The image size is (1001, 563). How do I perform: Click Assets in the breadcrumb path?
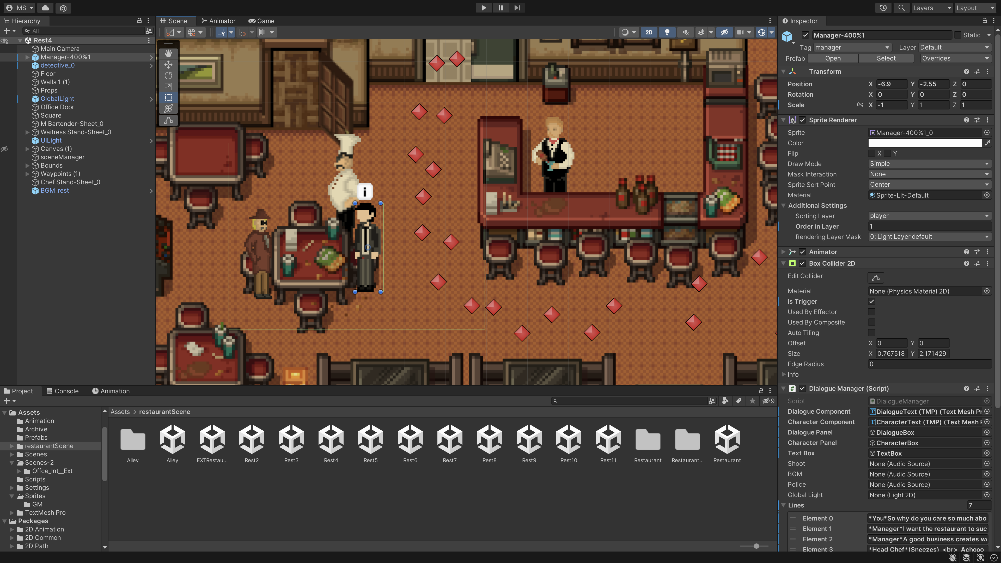coord(120,412)
